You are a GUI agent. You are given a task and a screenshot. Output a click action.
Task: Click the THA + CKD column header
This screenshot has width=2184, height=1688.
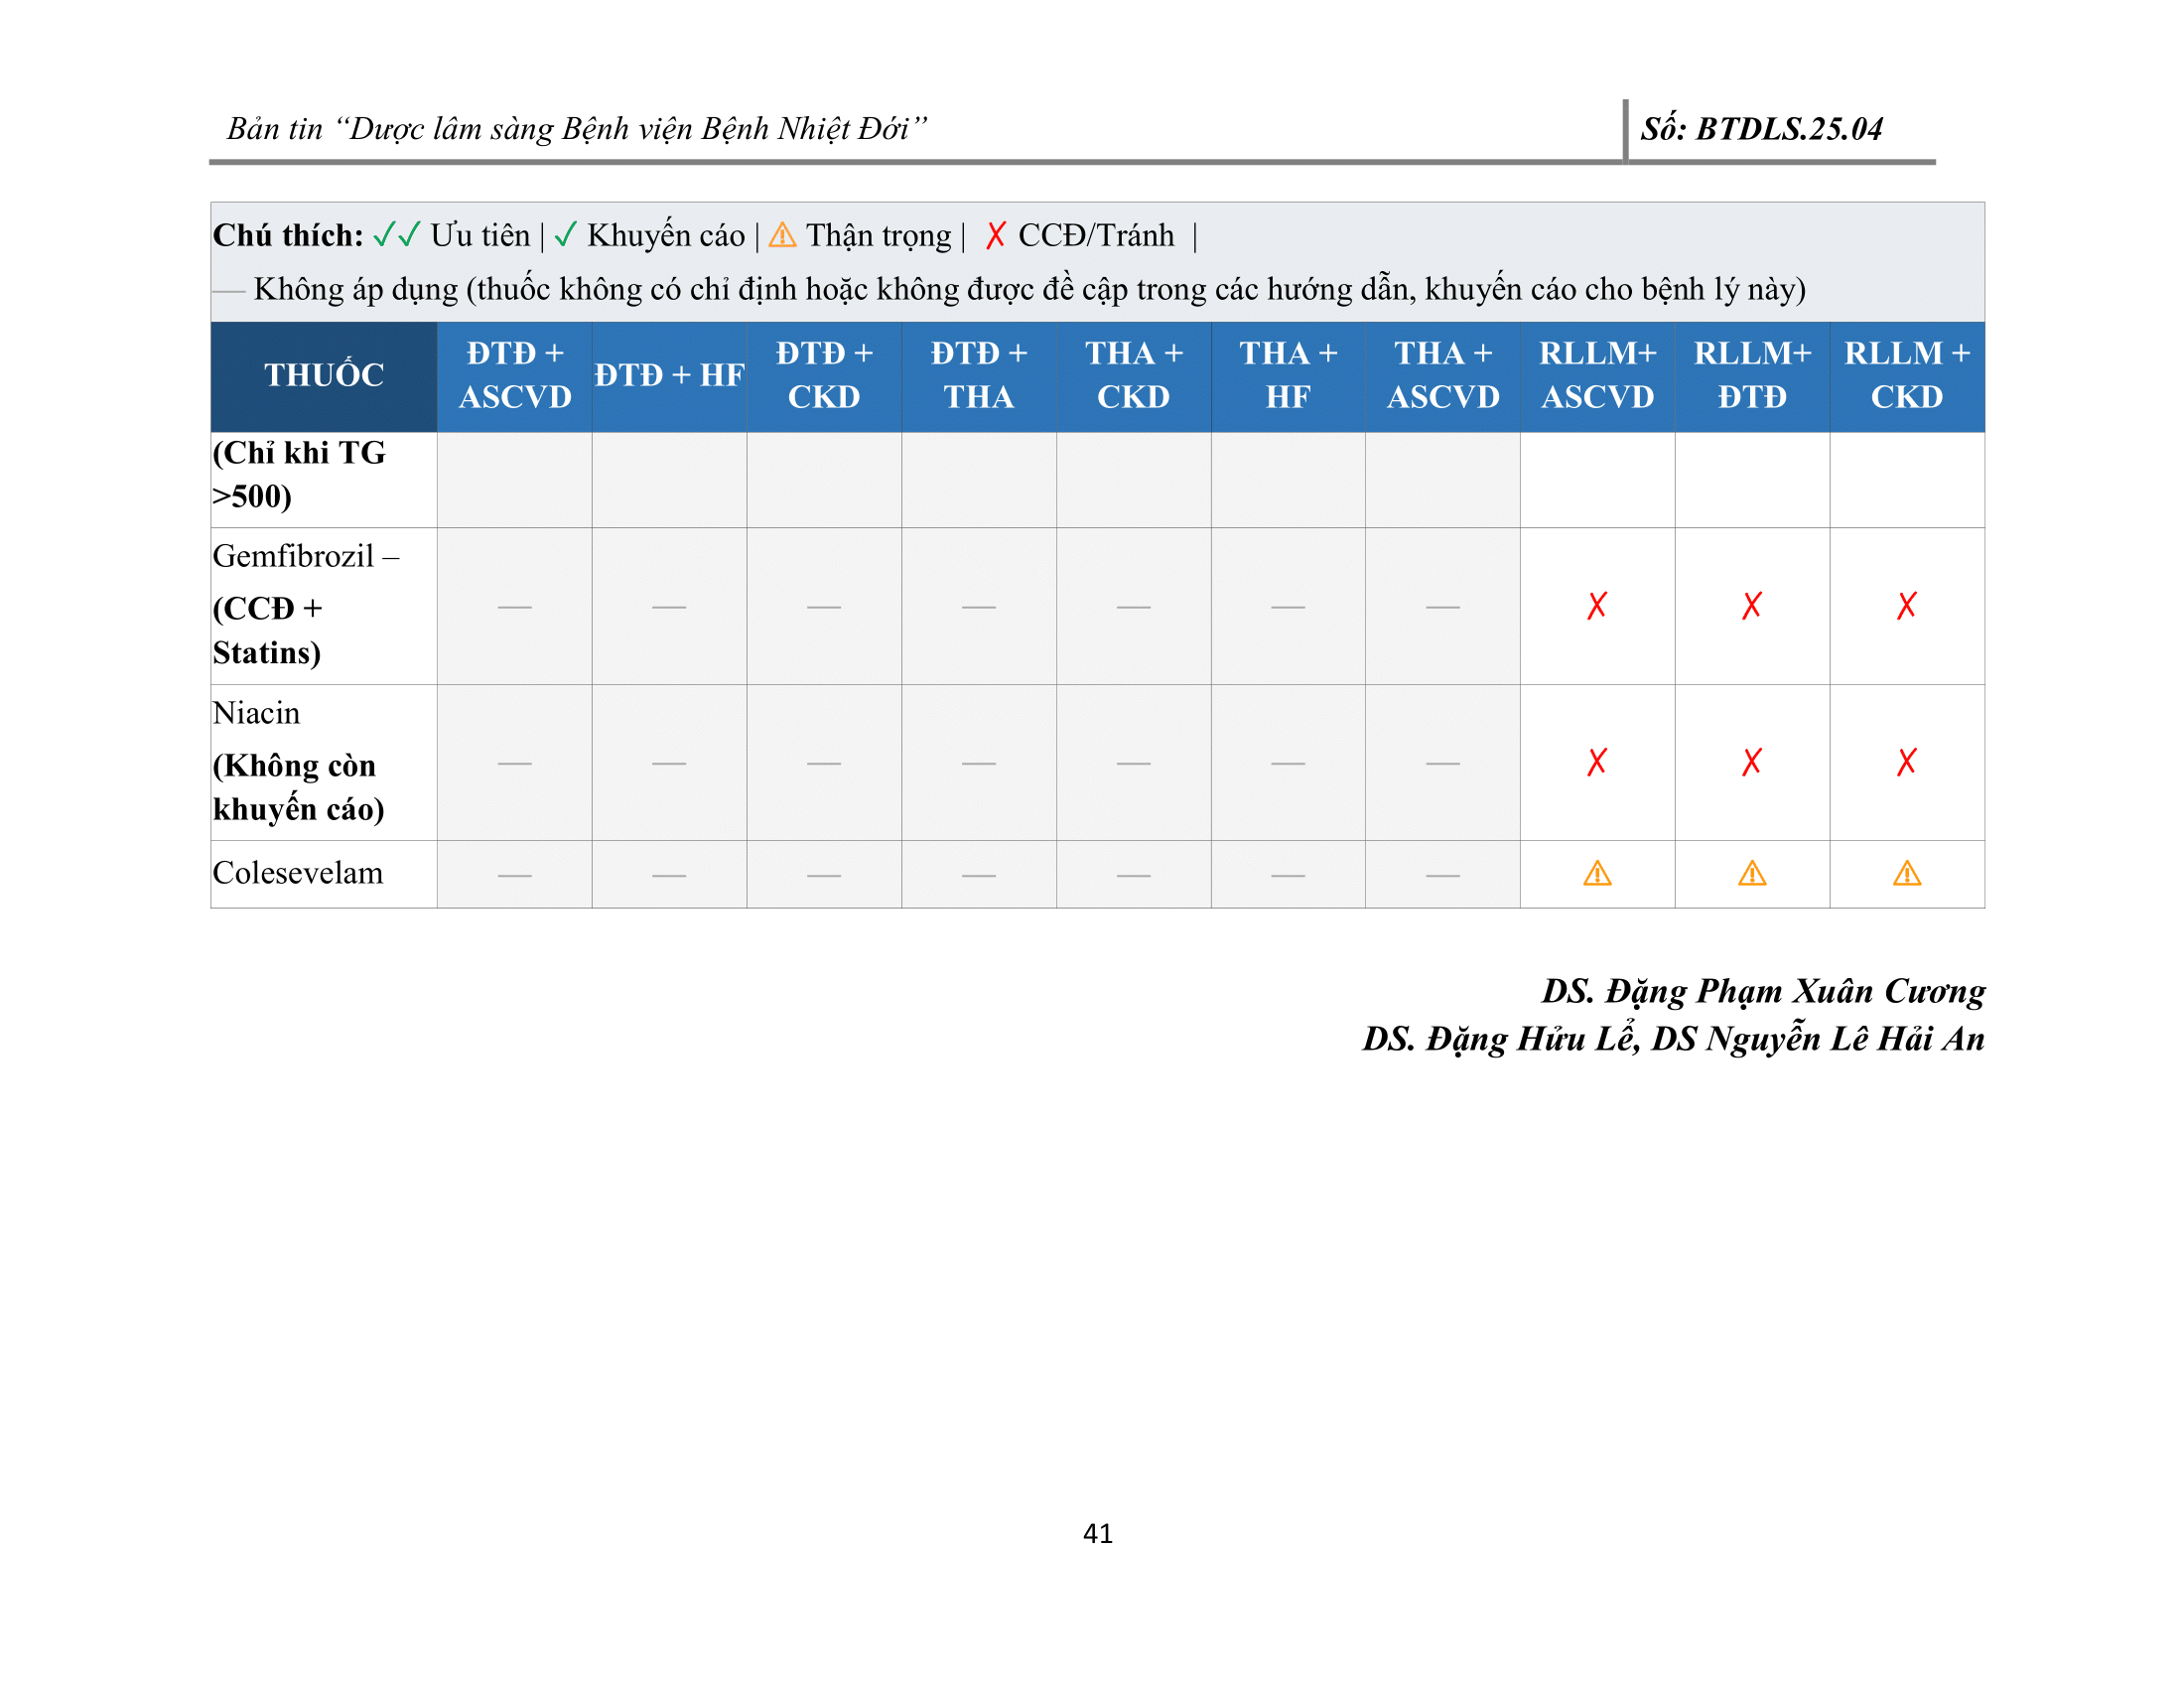[1133, 375]
